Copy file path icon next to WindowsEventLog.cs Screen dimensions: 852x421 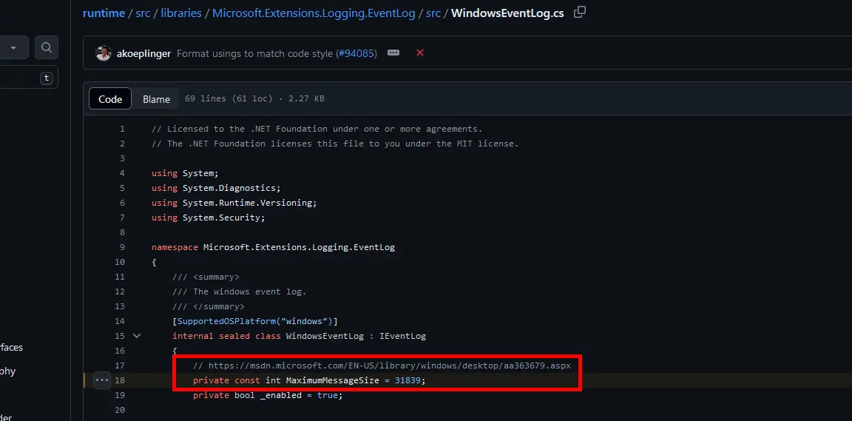[x=580, y=12]
